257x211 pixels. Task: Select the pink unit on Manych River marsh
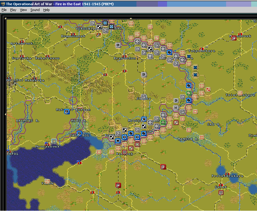tap(202, 137)
